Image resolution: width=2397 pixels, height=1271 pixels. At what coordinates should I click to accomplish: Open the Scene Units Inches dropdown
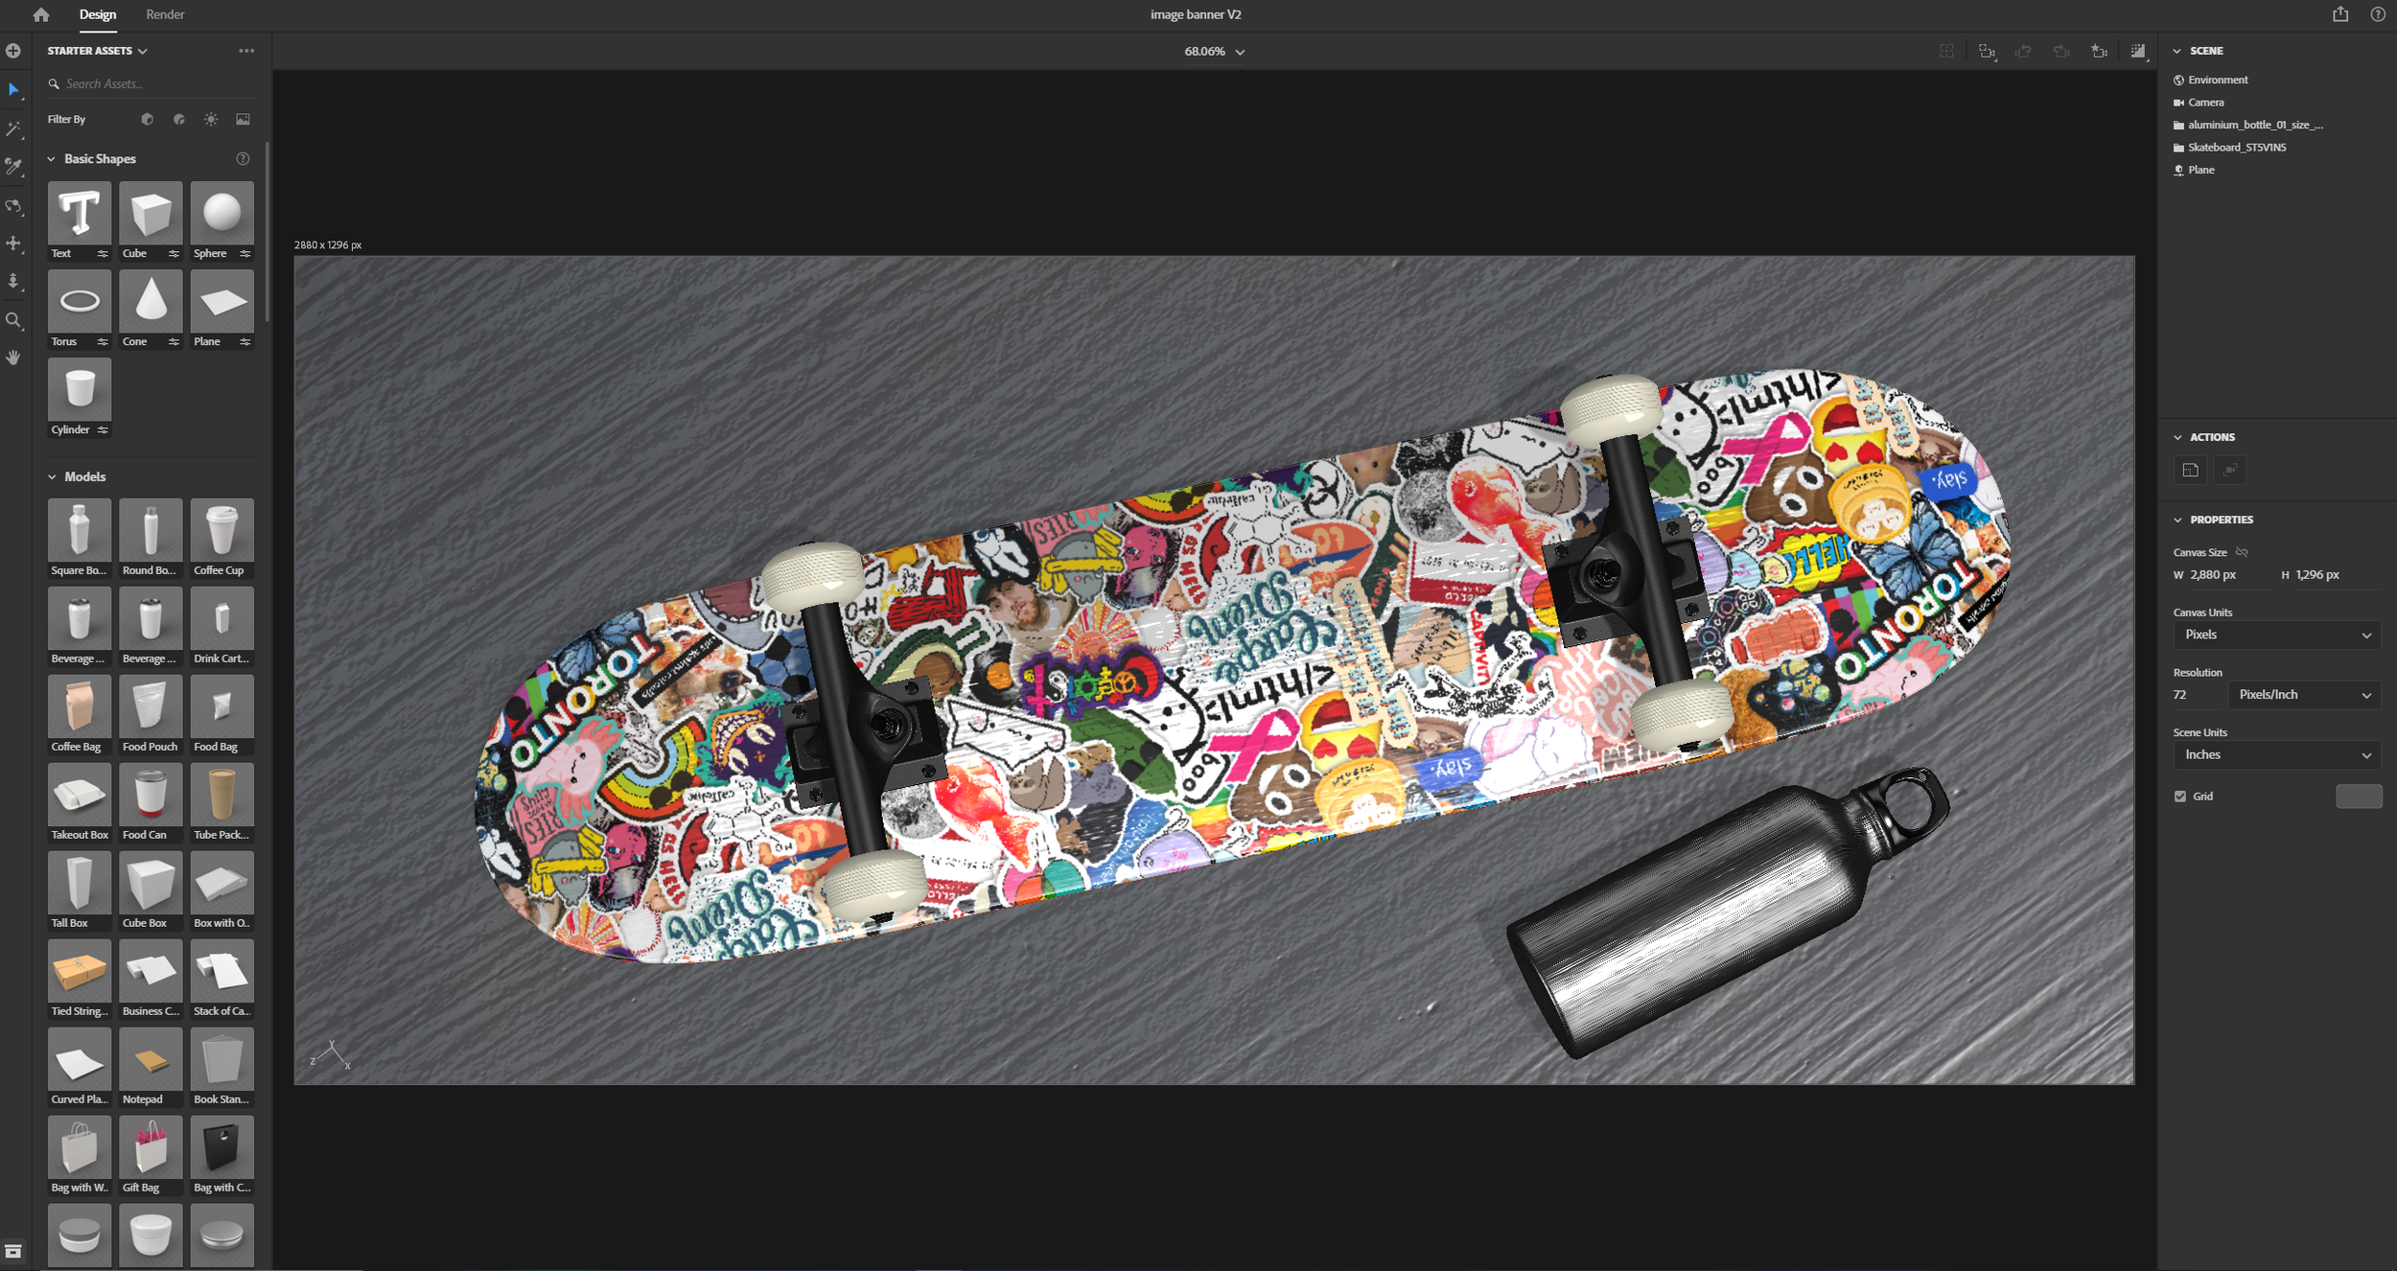2276,755
